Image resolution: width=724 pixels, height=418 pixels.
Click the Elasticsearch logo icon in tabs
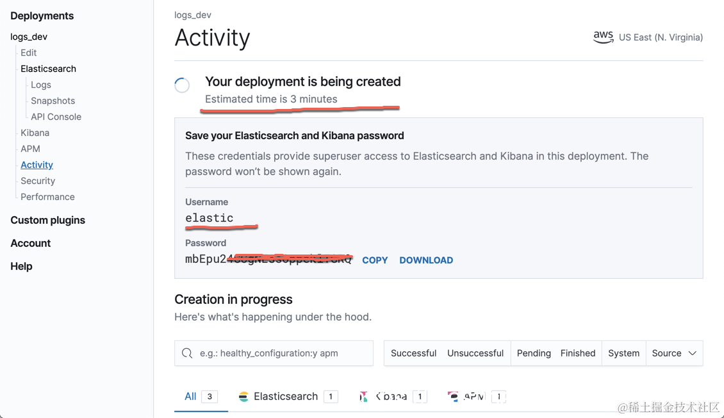pyautogui.click(x=243, y=397)
